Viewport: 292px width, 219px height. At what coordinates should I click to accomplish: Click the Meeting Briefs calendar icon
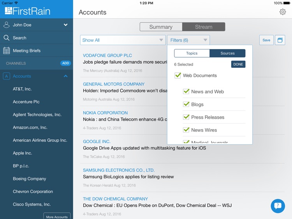click(x=6, y=51)
